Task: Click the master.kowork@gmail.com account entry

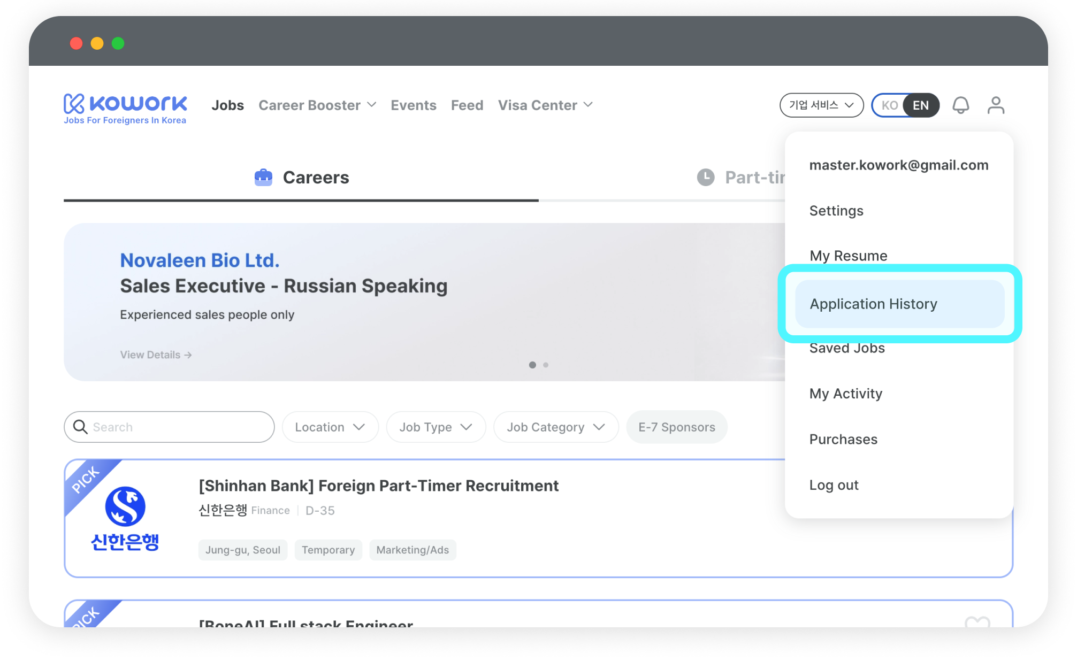Action: pyautogui.click(x=899, y=165)
